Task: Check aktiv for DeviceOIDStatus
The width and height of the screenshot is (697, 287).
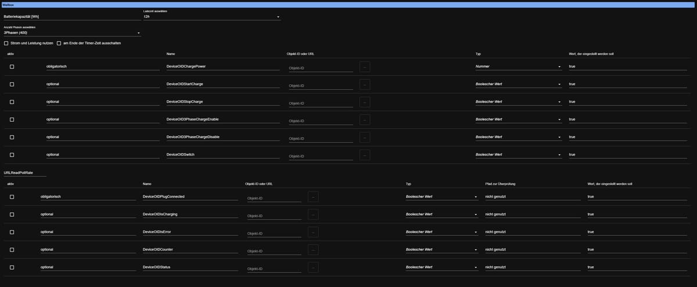Action: 12,267
